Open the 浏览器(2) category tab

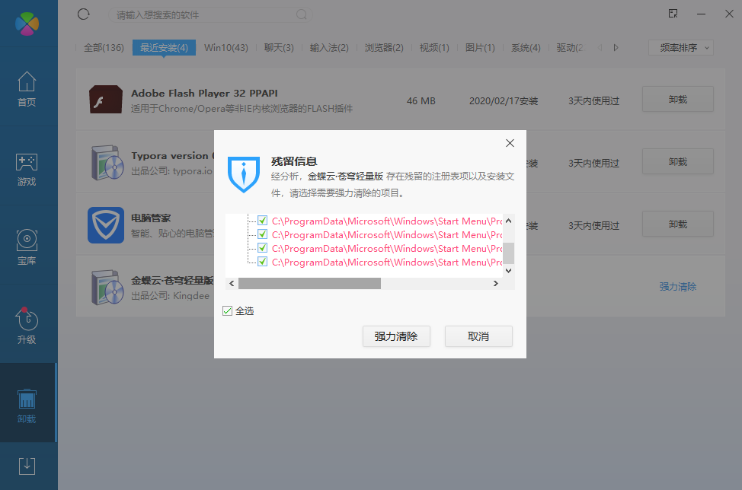384,48
